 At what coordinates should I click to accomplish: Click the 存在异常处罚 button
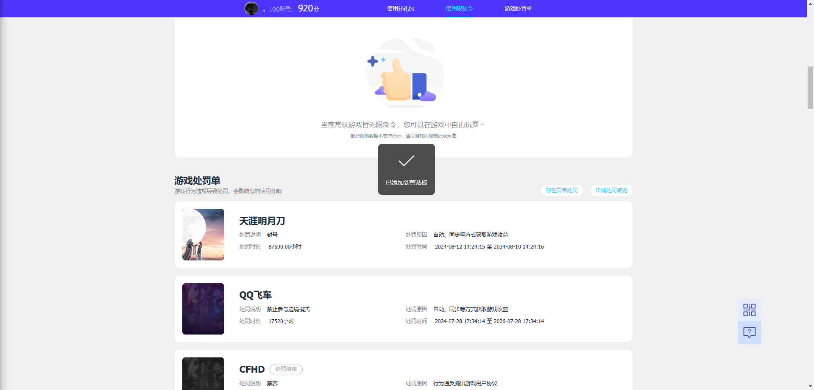[x=561, y=191]
